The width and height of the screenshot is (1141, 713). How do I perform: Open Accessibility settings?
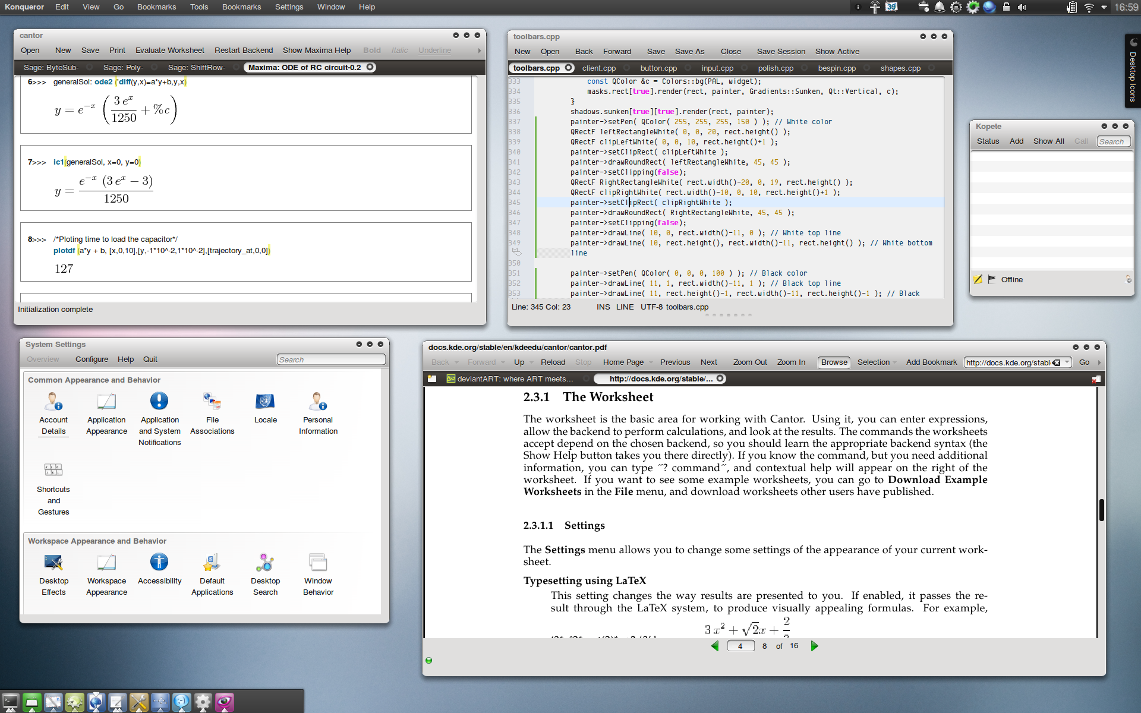tap(159, 569)
